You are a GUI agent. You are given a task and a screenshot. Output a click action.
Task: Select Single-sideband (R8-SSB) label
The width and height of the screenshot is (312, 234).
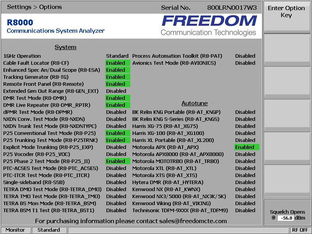click(x=34, y=182)
